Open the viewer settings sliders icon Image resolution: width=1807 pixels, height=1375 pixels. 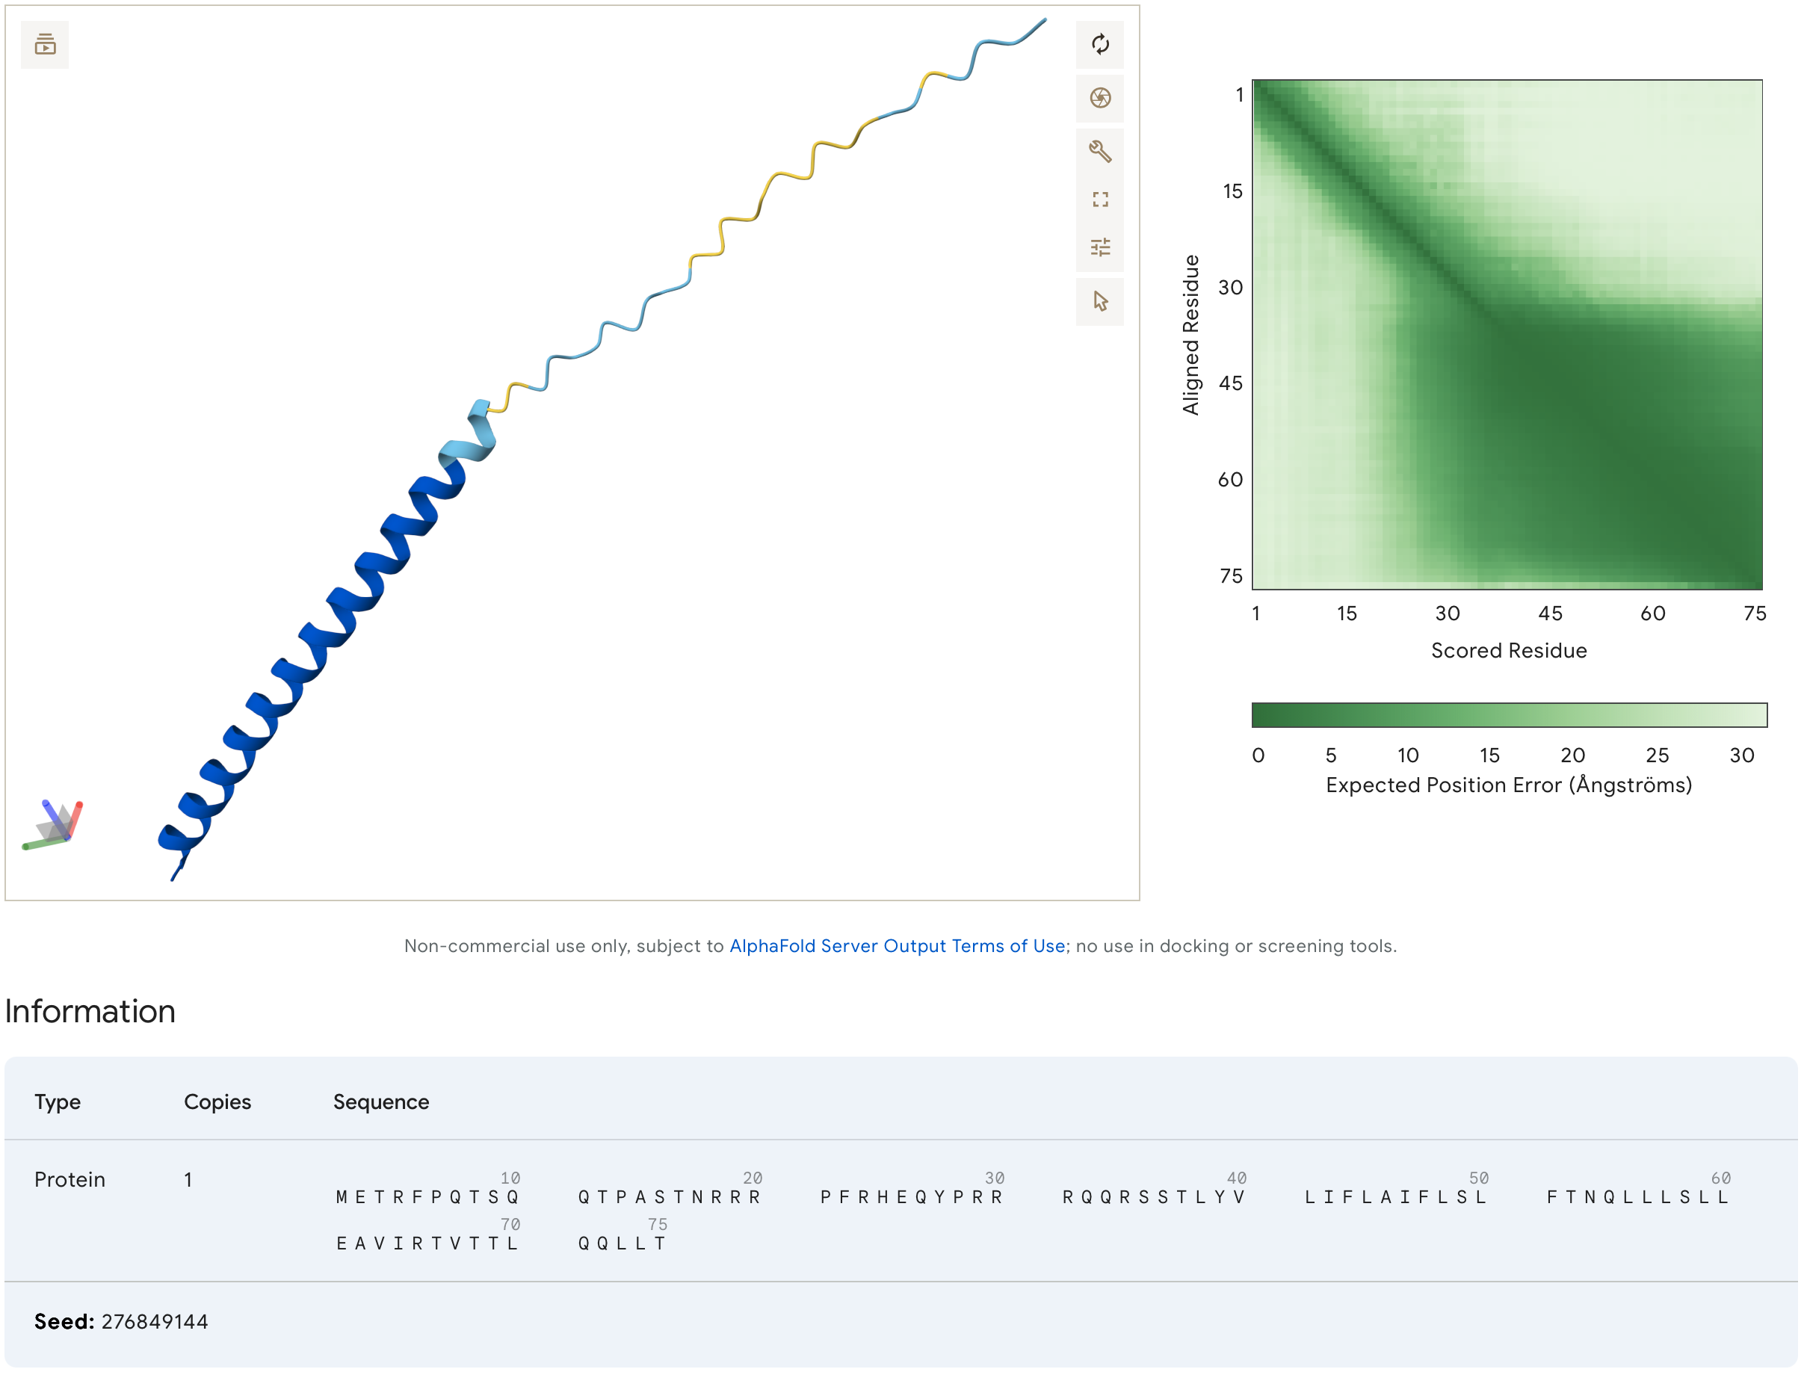tap(1100, 247)
